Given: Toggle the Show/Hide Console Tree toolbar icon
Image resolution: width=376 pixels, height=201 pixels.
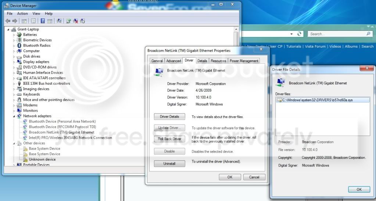Looking at the screenshot, I should click(x=24, y=21).
